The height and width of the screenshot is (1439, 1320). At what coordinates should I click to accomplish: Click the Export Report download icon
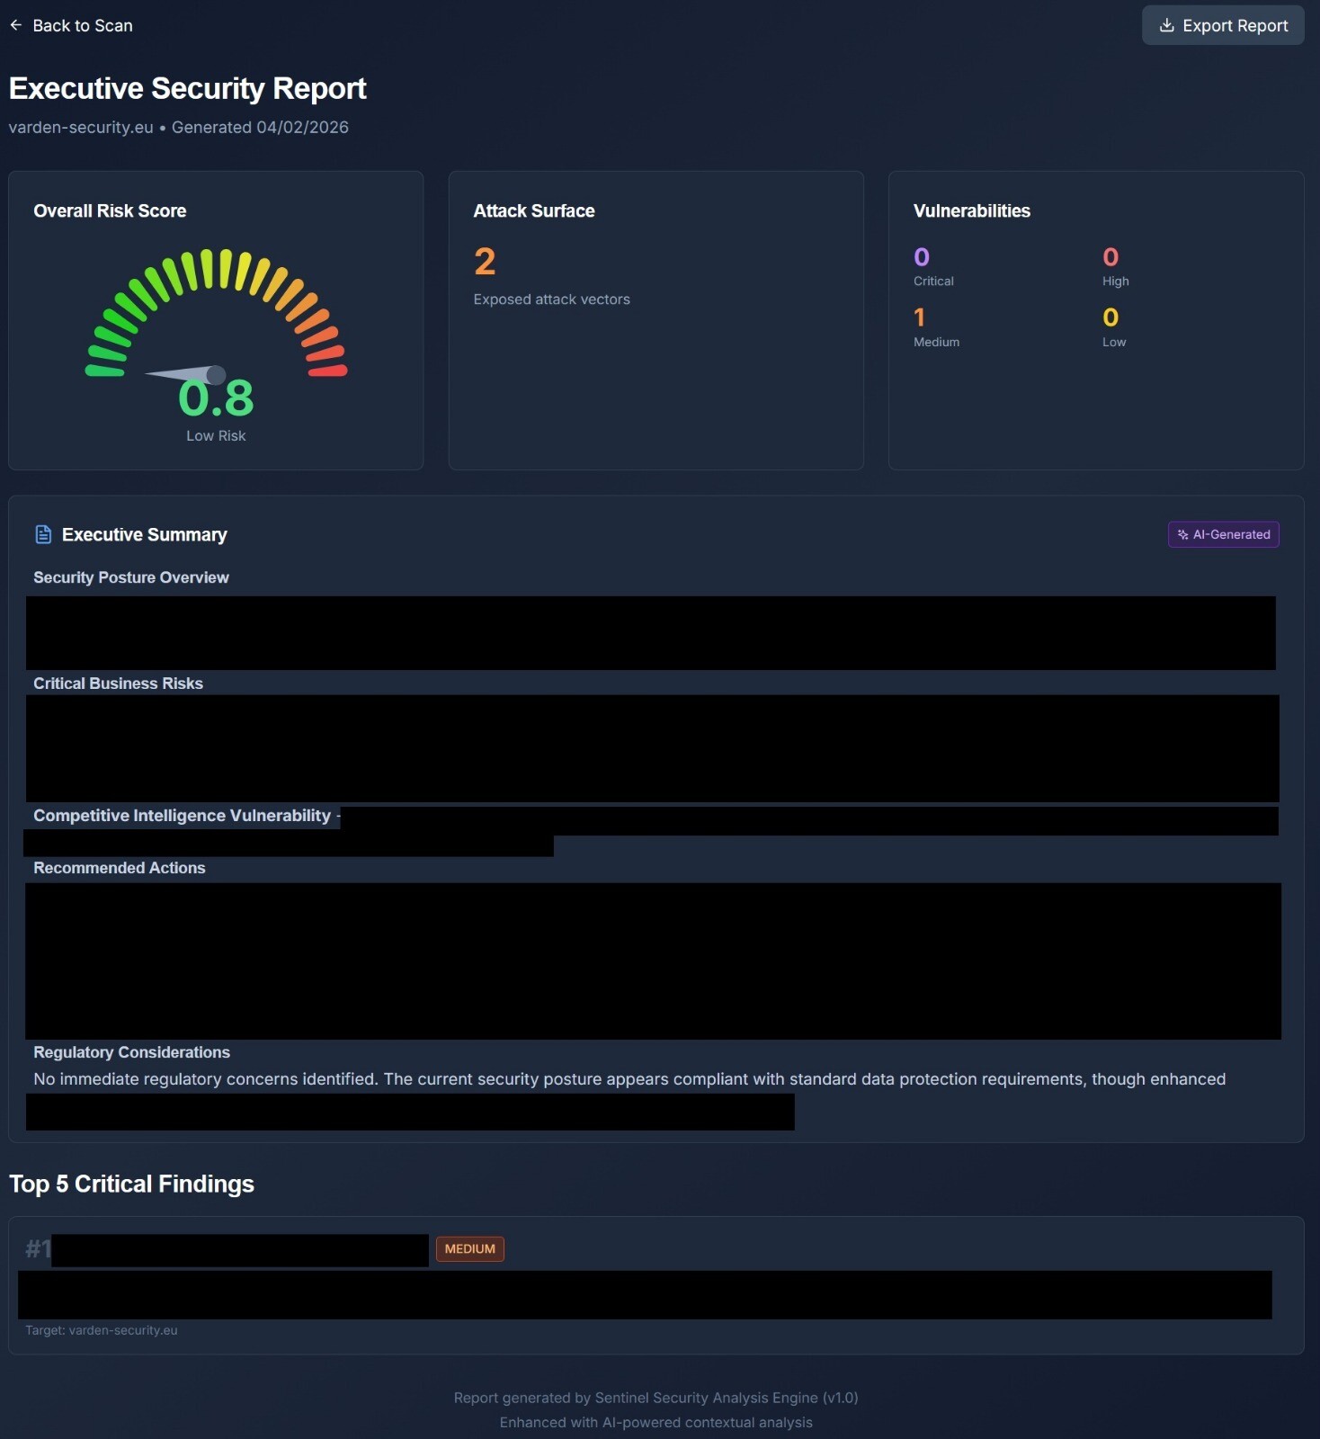tap(1166, 25)
